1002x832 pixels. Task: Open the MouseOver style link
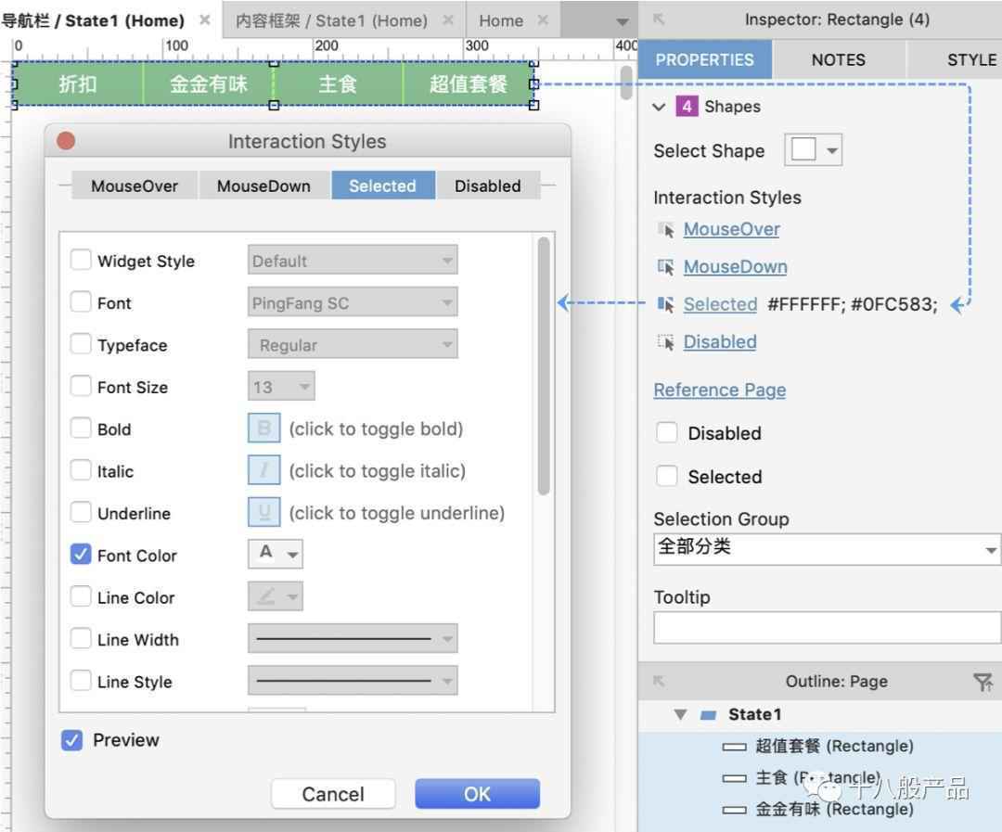pos(732,229)
